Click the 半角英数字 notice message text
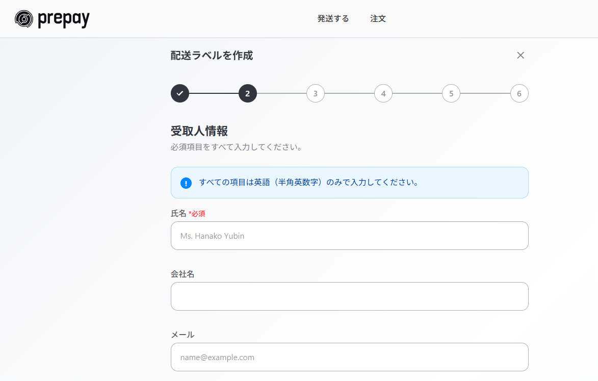598x381 pixels. tap(308, 182)
